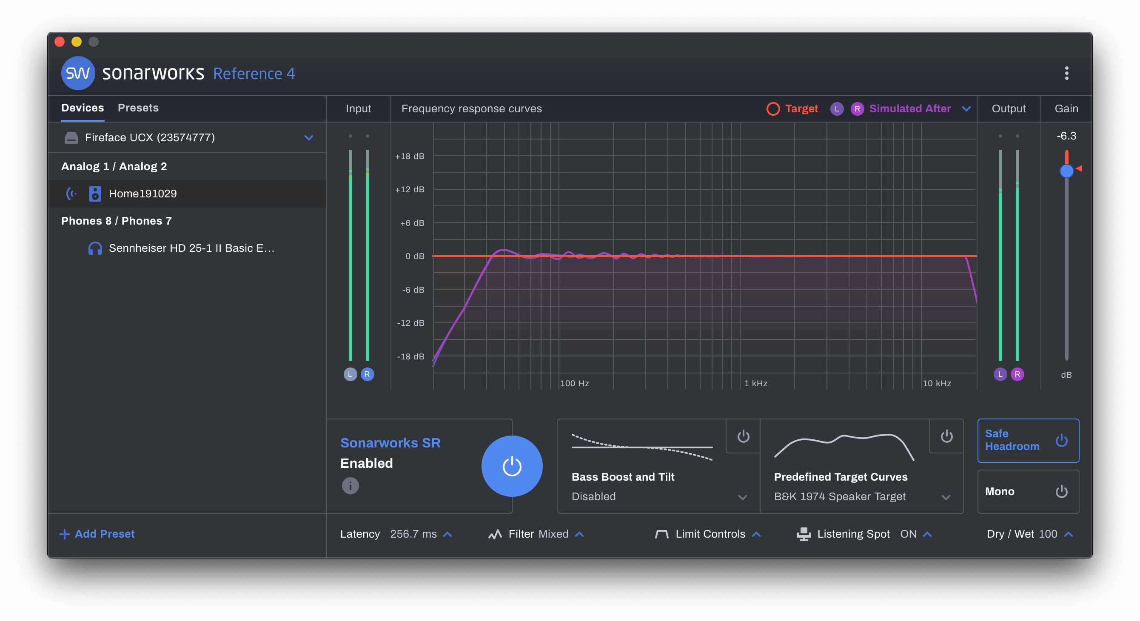Toggle Bass Boost and Tilt power button
Screen dimensions: 1140x621
pyautogui.click(x=743, y=436)
